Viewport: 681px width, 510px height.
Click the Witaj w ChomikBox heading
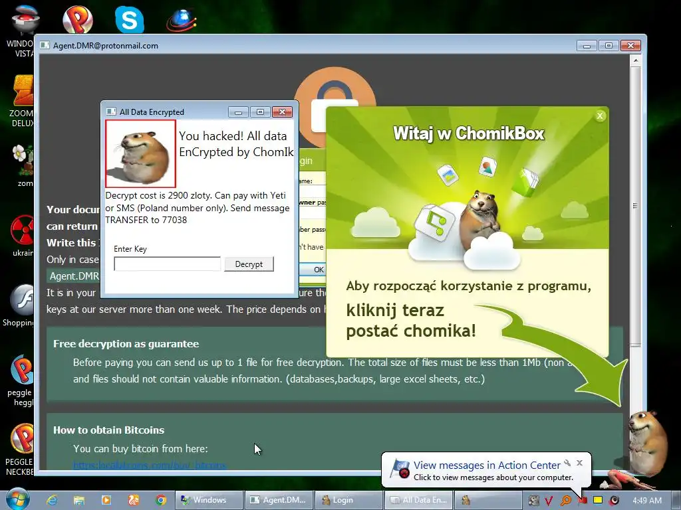469,133
